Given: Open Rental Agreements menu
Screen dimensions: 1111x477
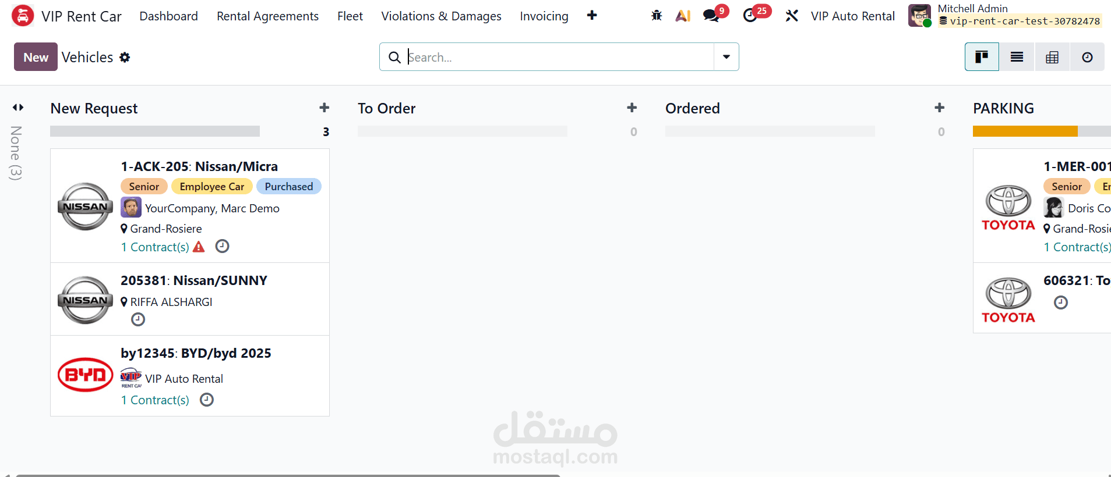Looking at the screenshot, I should (267, 16).
